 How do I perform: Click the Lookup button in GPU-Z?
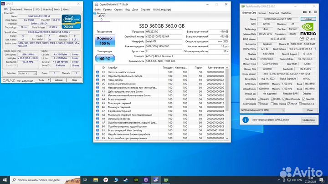point(308,19)
